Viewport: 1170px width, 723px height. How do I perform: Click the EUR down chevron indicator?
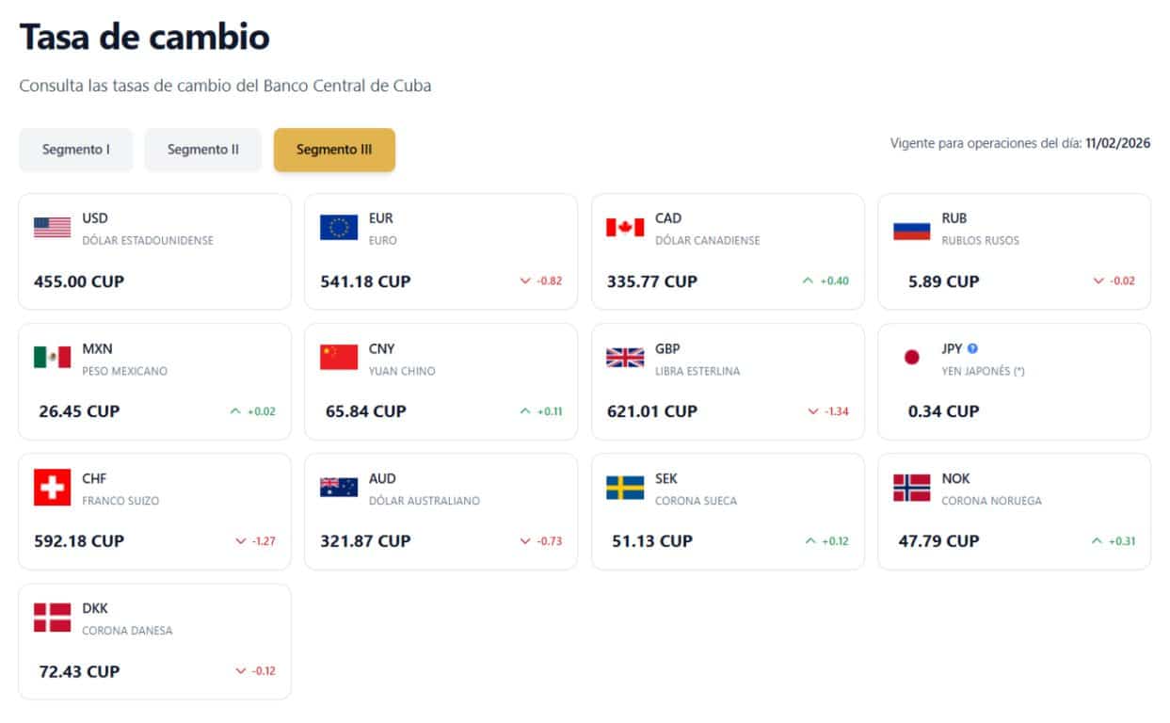(x=525, y=281)
